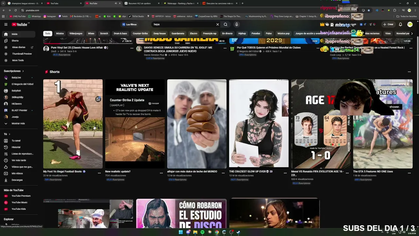The image size is (419, 236).
Task: Select the En directo filter chip
Action: tap(227, 33)
